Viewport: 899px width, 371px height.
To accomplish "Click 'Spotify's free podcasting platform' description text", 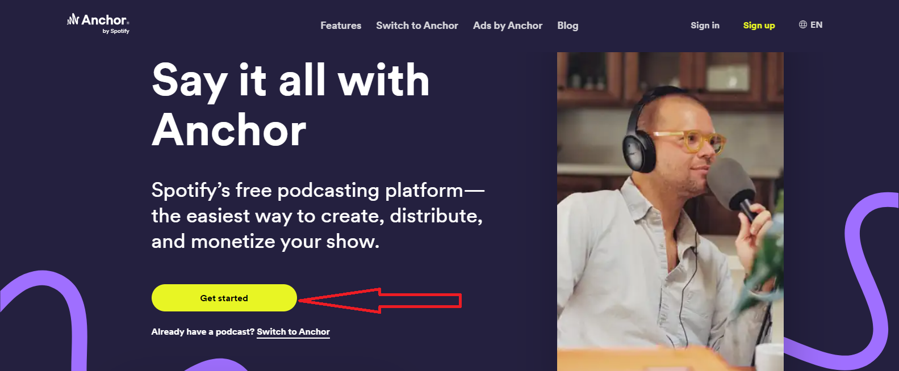I will 318,216.
